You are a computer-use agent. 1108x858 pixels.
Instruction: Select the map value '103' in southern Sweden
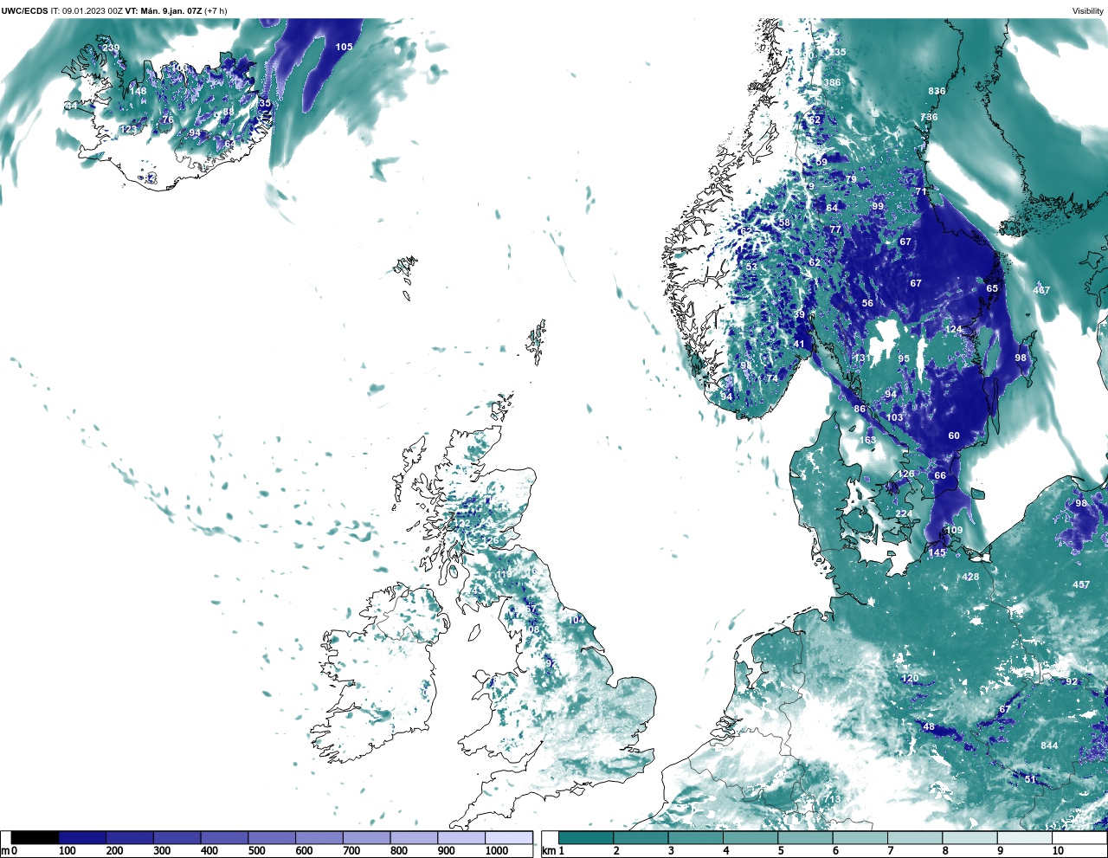pyautogui.click(x=894, y=417)
